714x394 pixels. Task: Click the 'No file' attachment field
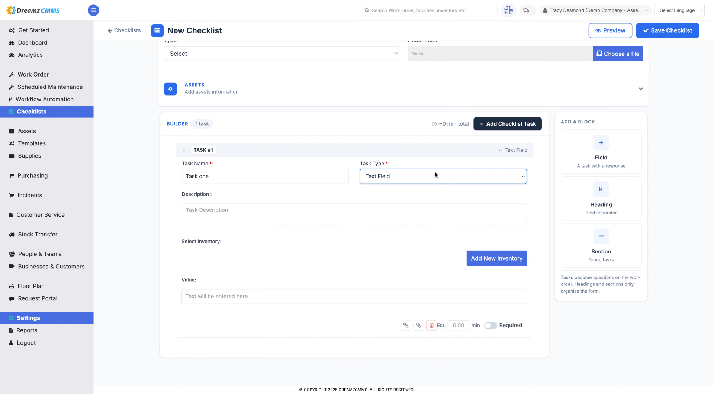pos(500,54)
